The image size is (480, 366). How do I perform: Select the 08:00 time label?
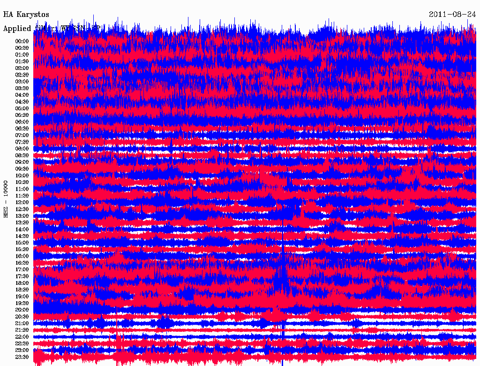22,149
